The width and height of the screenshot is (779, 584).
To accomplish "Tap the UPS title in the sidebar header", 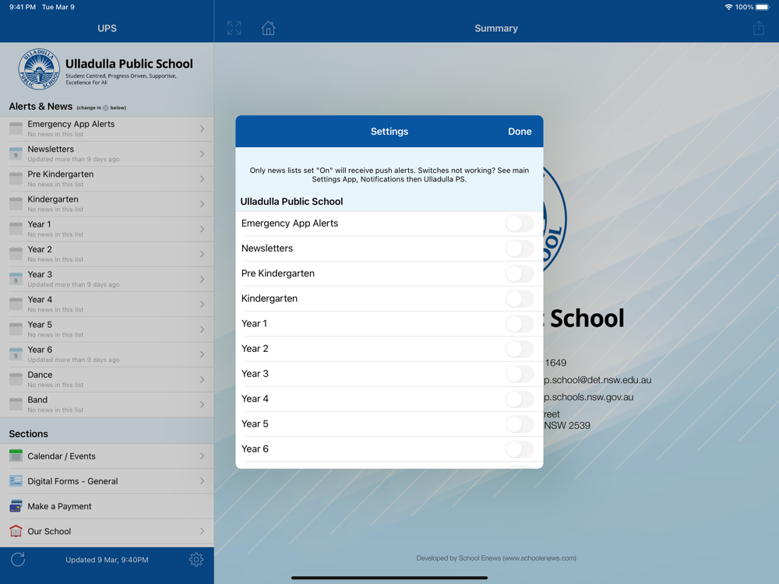I will [x=107, y=28].
